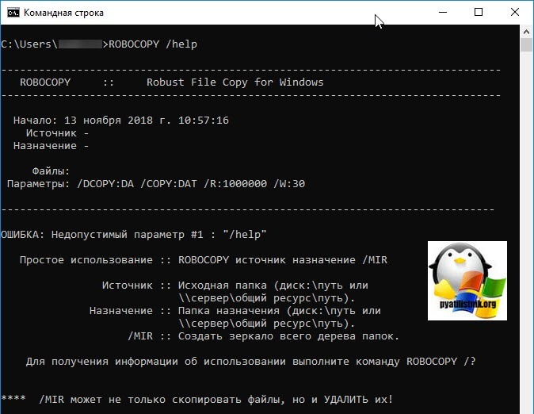
Task: Click the 'ROBOCOPY /help' command text
Action: [153, 44]
